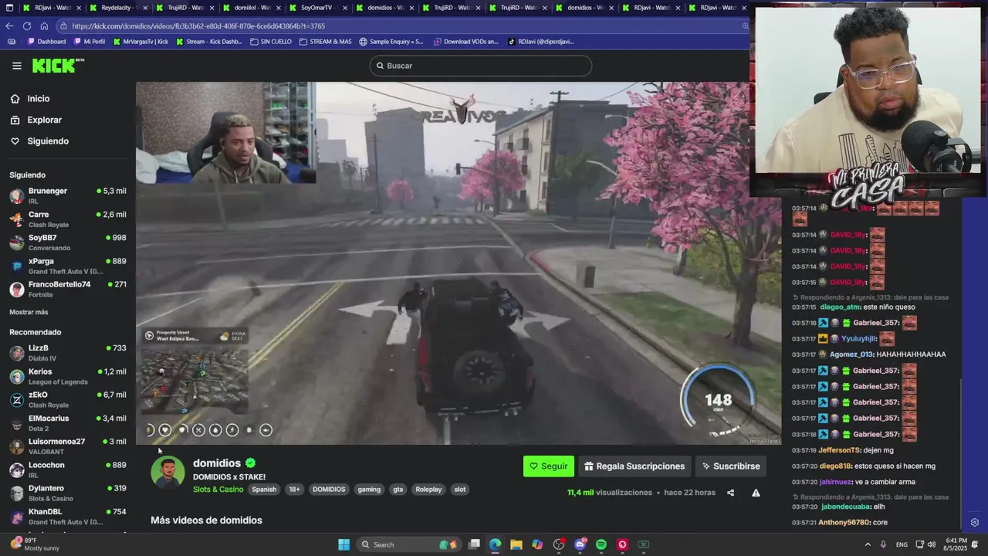Click zEkO's avatar in Recomendado

[x=17, y=399]
